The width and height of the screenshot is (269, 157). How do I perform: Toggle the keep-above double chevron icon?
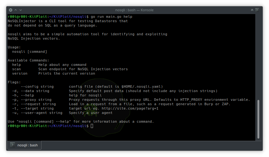coord(252,10)
